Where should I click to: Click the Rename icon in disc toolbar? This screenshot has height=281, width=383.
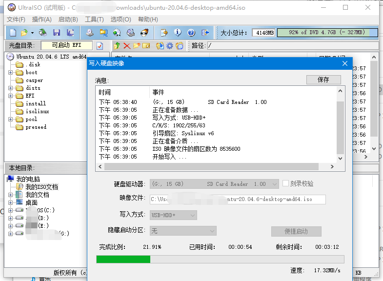point(146,46)
